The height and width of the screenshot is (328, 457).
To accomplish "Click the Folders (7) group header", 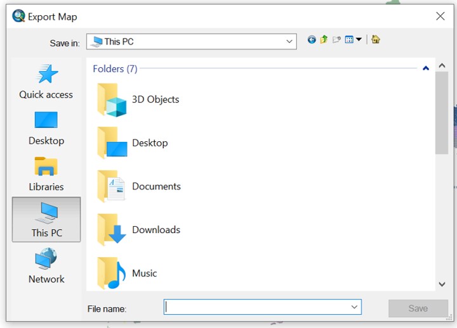I will click(x=115, y=69).
